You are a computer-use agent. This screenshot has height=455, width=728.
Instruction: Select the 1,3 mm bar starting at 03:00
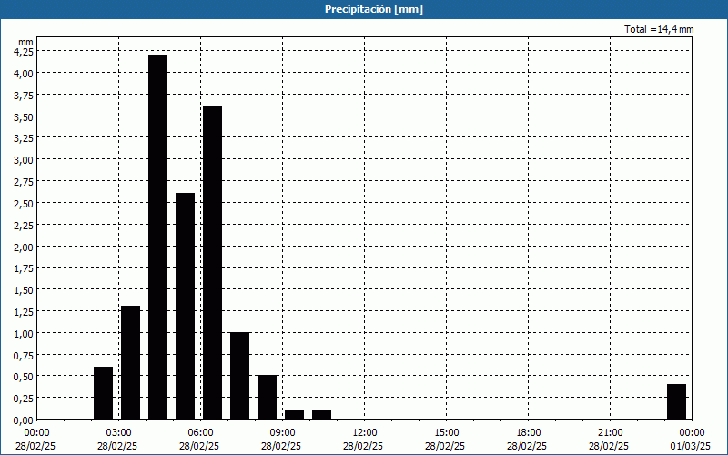[130, 362]
